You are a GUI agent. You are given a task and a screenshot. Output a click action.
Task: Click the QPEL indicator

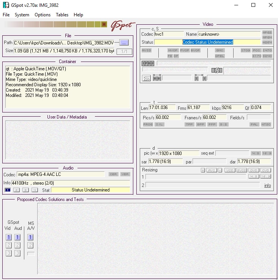pyautogui.click(x=220, y=56)
